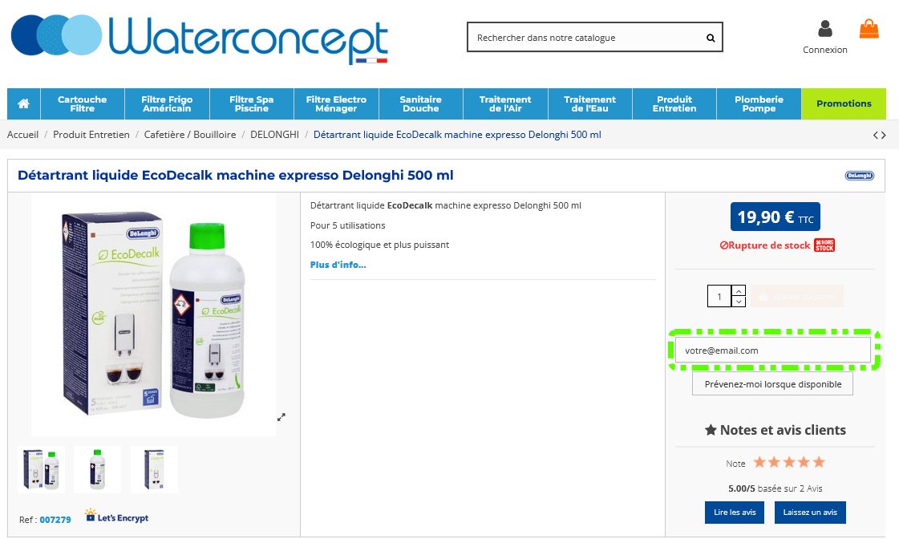
Task: Expand the 'Plus d'info...' link
Action: point(338,265)
